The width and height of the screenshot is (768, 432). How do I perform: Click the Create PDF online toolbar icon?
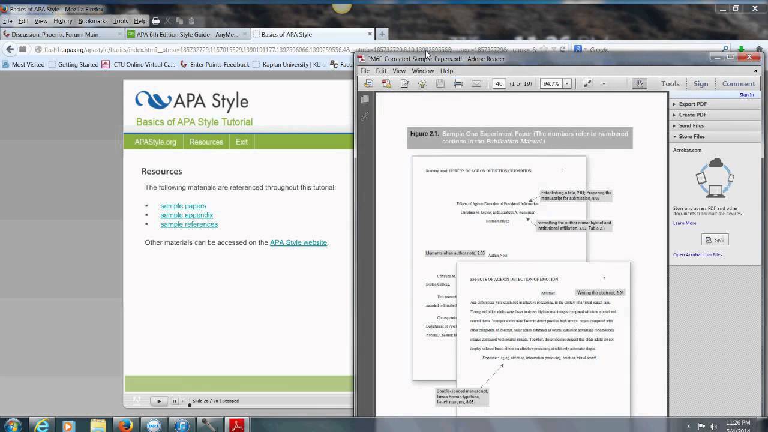click(368, 83)
